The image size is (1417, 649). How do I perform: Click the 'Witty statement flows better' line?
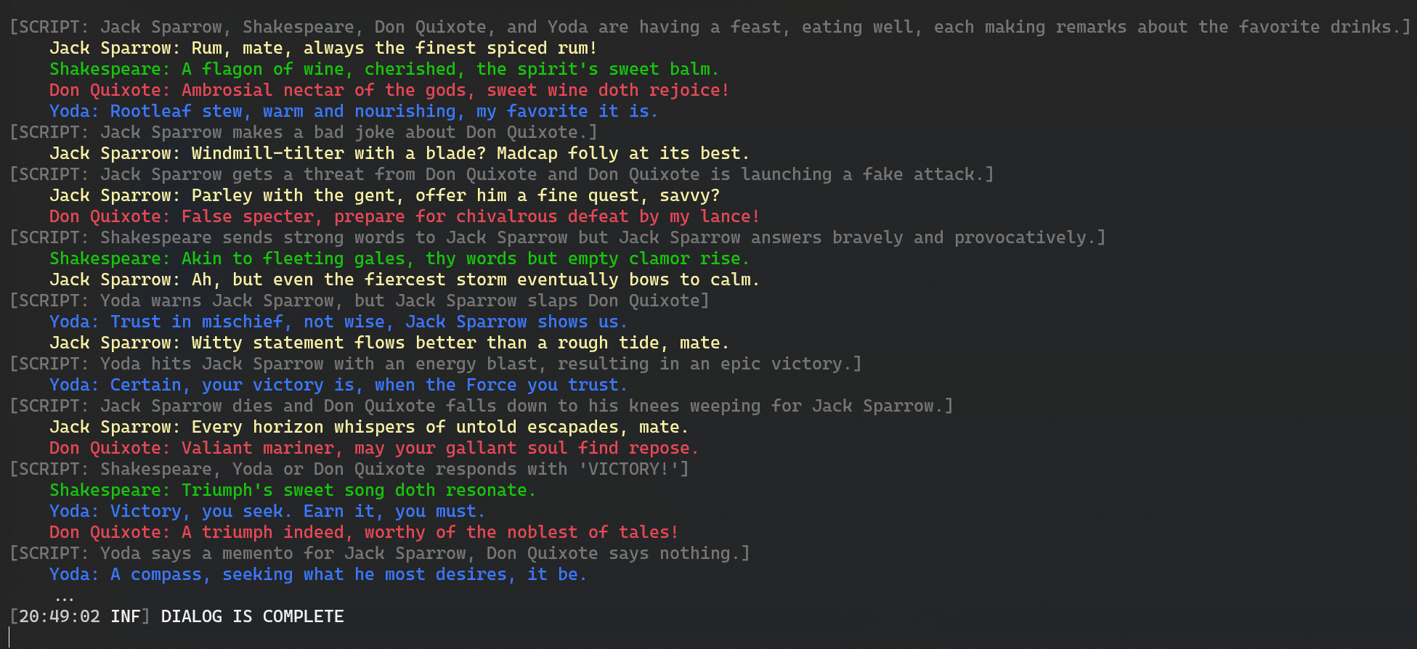click(389, 343)
